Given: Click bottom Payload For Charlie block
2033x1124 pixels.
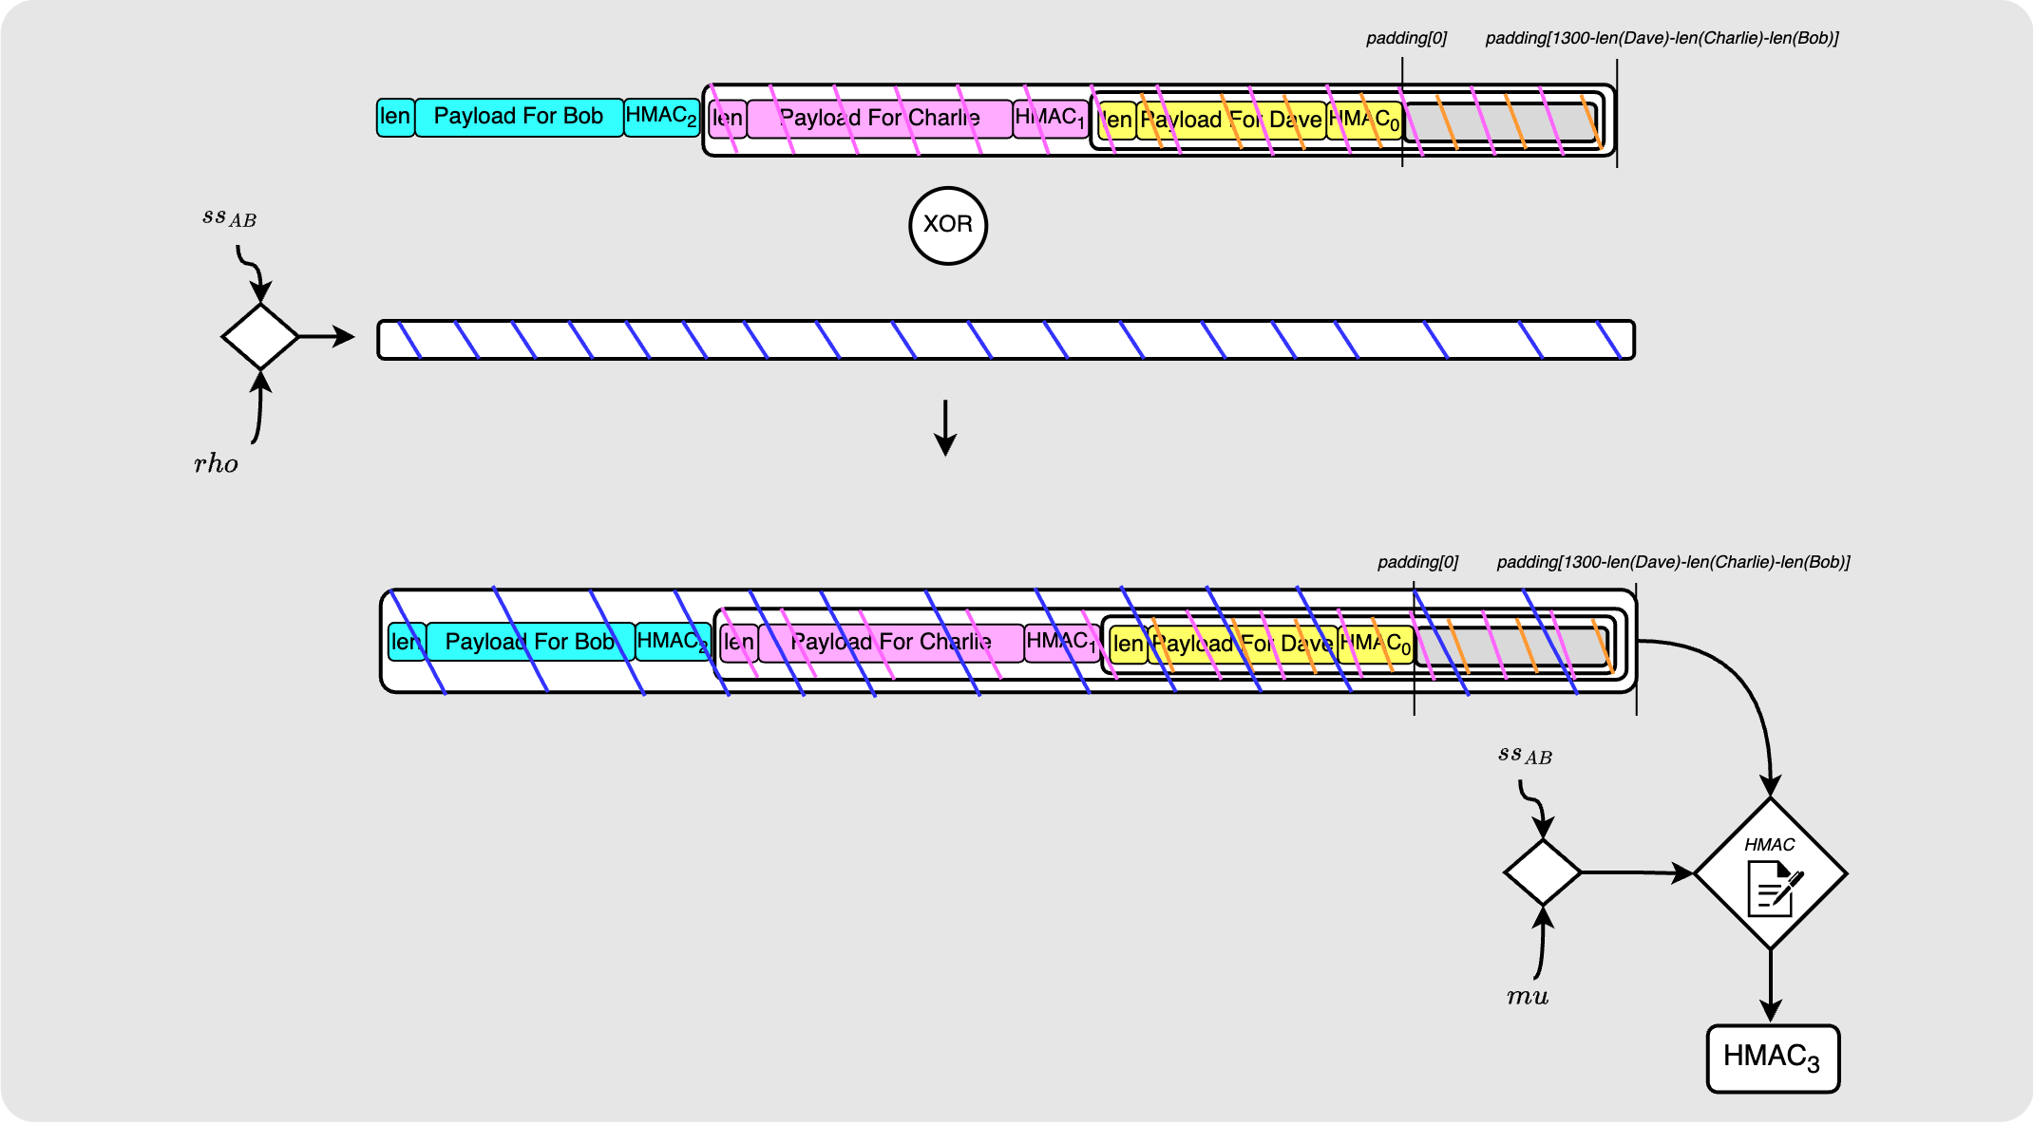Looking at the screenshot, I should [891, 643].
